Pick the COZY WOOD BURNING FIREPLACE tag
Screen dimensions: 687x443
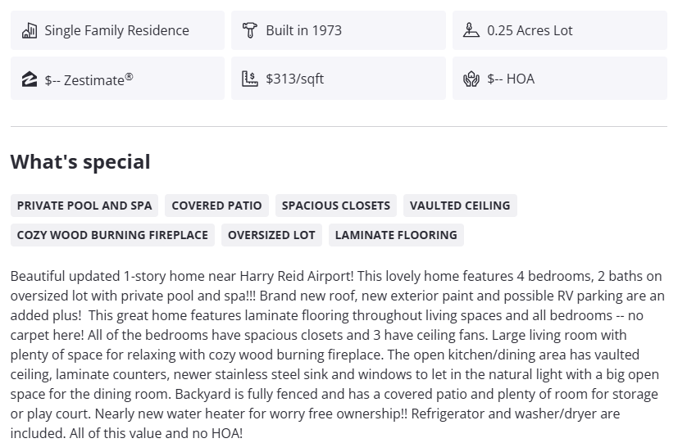click(x=112, y=235)
